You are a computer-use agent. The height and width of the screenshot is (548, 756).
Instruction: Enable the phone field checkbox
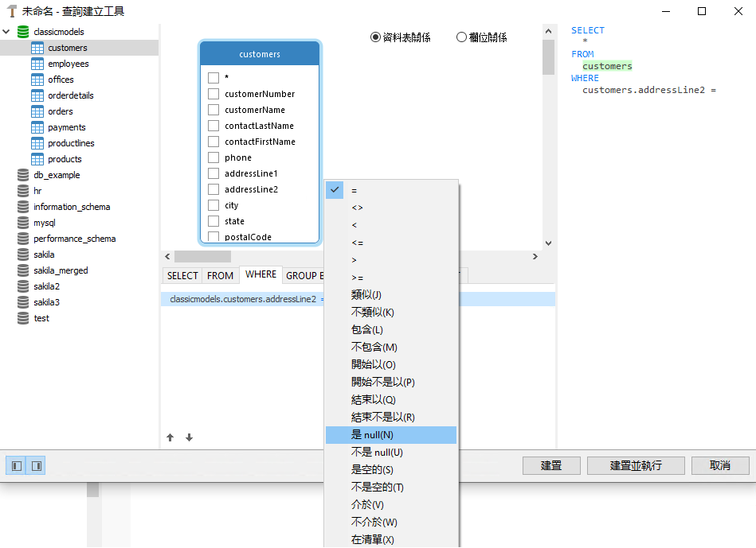[213, 157]
